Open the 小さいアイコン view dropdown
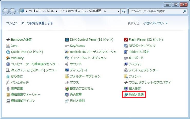Image resolution: width=190 pixels, height=119 pixels. point(155,23)
